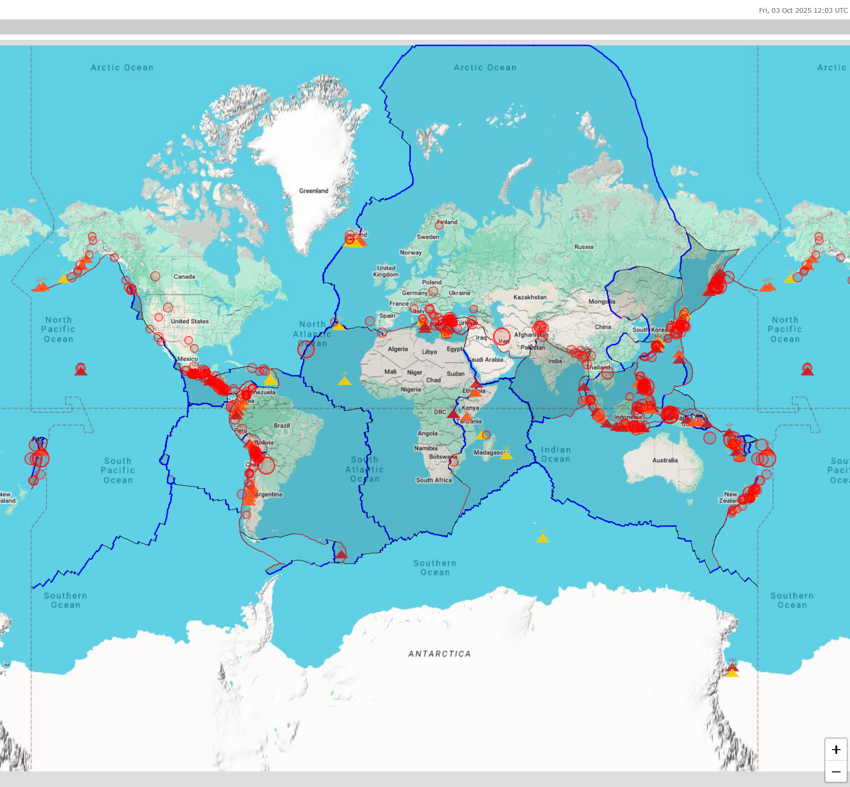The image size is (850, 787).
Task: Click dark red volcano icon beside DRC label
Action: [453, 414]
